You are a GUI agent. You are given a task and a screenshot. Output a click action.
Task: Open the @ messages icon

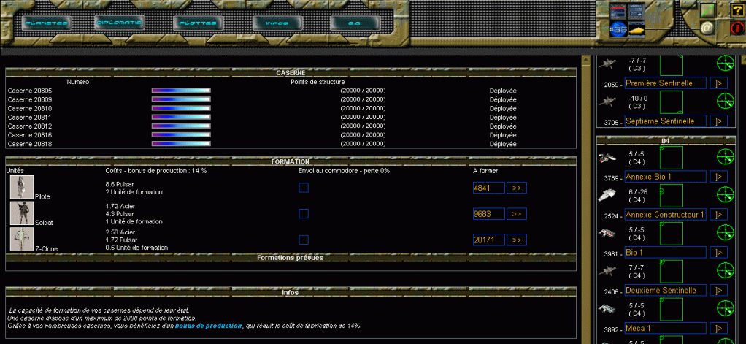coord(707,28)
